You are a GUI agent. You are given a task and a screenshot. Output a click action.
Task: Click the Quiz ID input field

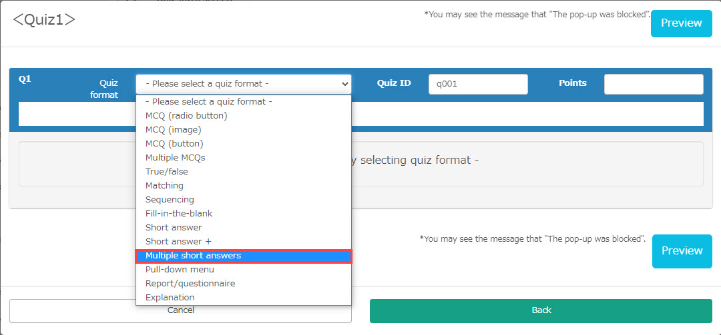pyautogui.click(x=478, y=84)
